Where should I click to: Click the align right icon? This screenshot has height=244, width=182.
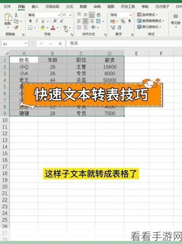pos(92,21)
